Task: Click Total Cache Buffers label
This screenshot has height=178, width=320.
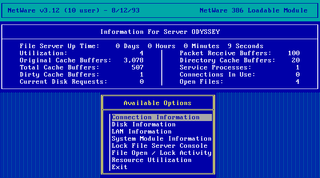Action: [60, 68]
